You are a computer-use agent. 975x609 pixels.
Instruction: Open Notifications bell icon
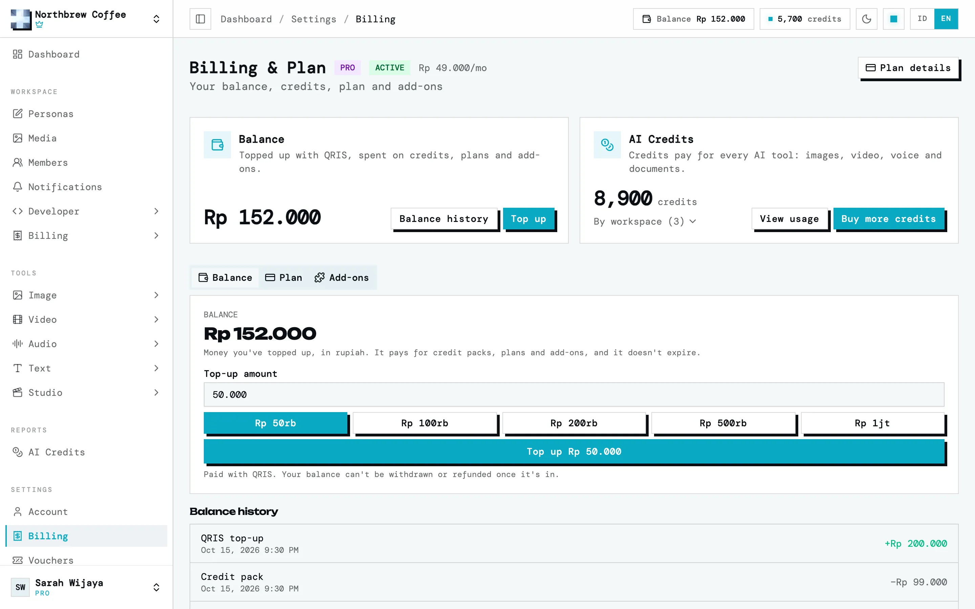pos(17,187)
